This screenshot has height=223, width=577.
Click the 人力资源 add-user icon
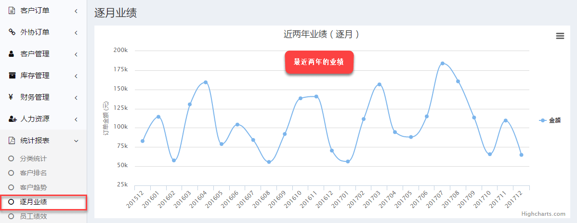(x=13, y=119)
